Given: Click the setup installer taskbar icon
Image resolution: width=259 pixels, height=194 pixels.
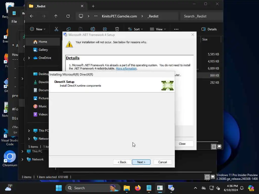Looking at the screenshot, I should point(171,188).
